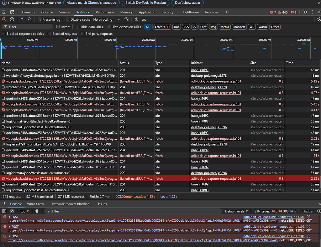Expand the POST error ending rn=44
The height and width of the screenshot is (247, 321).
point(10,217)
